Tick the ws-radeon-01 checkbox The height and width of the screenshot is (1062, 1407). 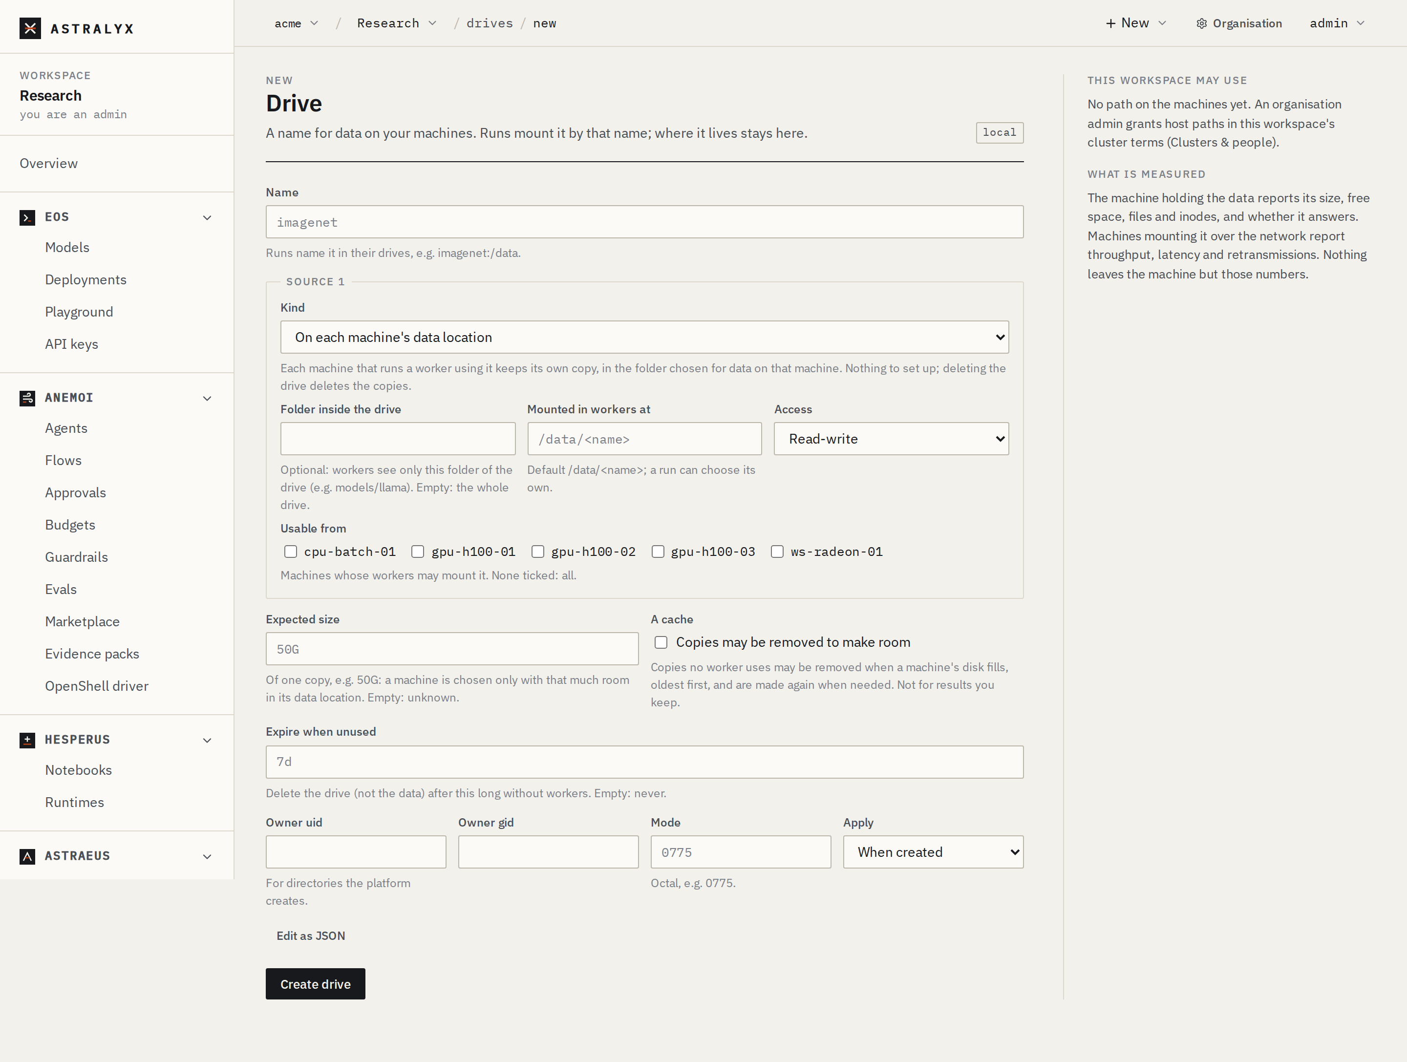(x=777, y=552)
